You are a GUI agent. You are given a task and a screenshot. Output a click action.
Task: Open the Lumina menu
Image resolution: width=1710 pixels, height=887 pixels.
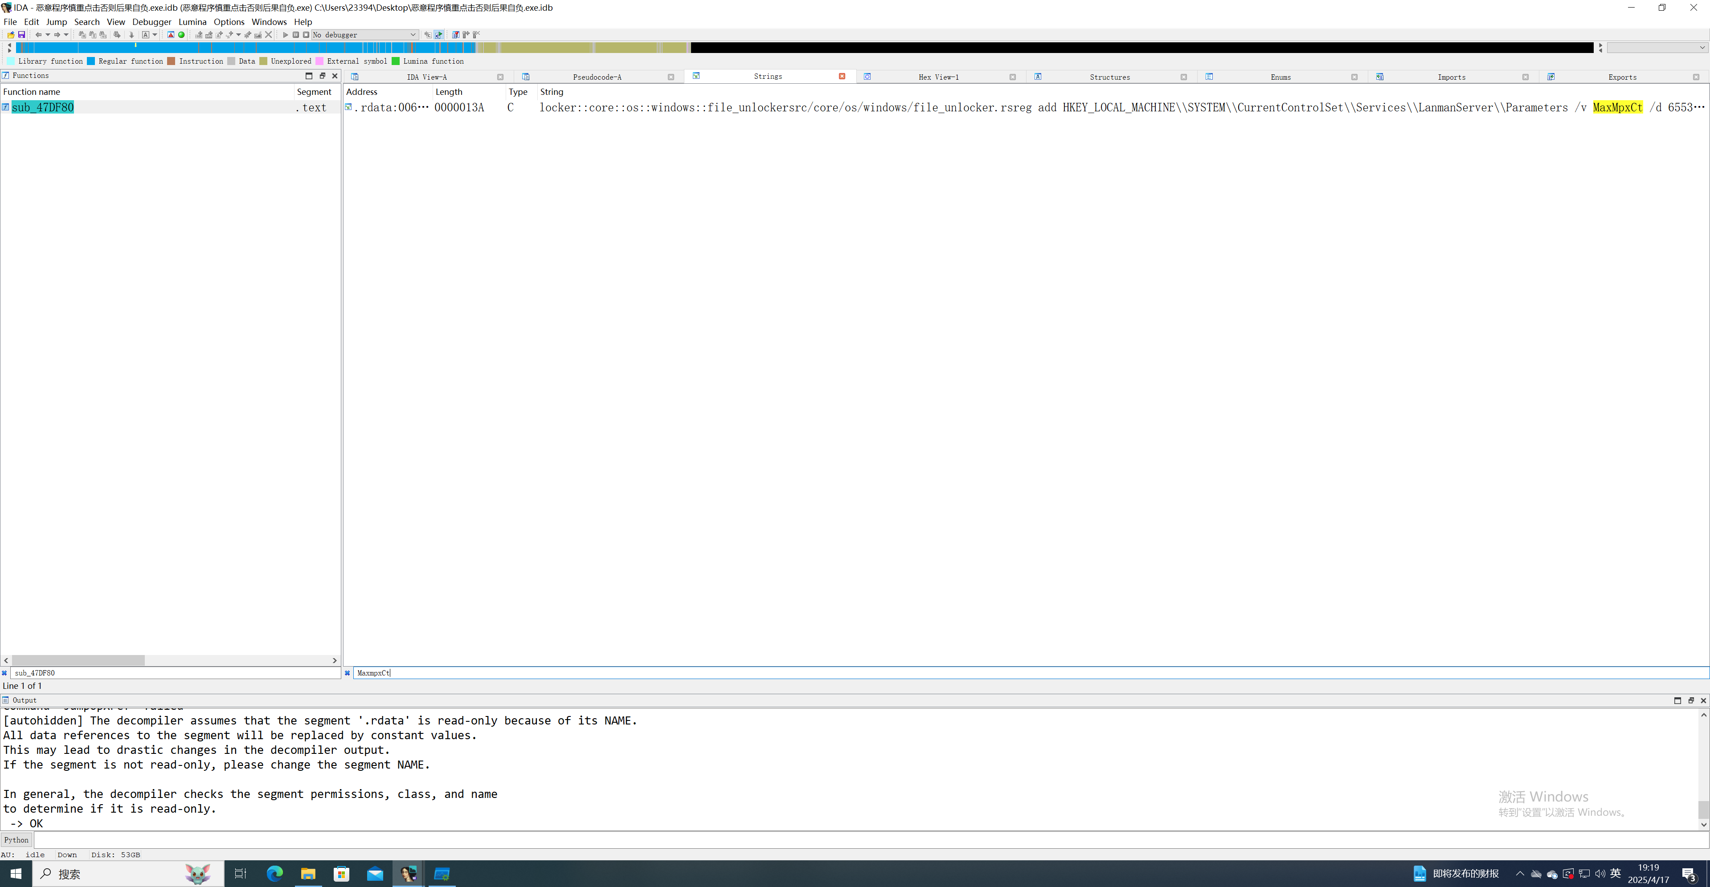point(192,22)
